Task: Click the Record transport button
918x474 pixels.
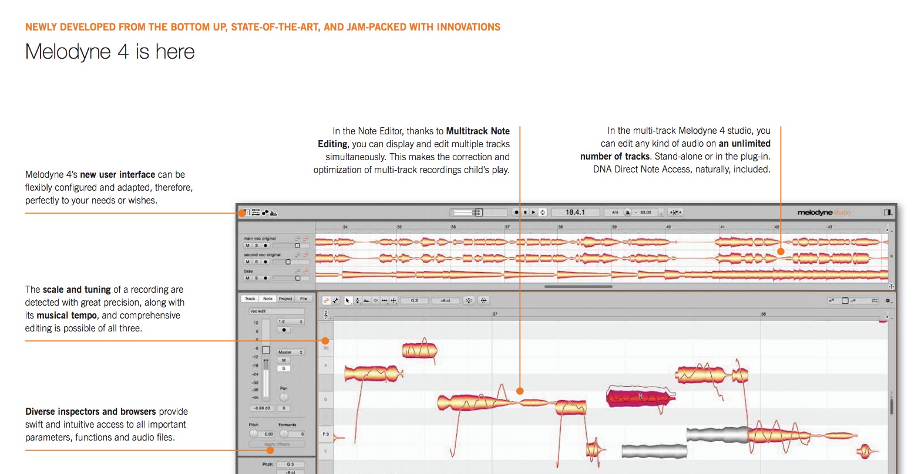Action: click(x=516, y=212)
